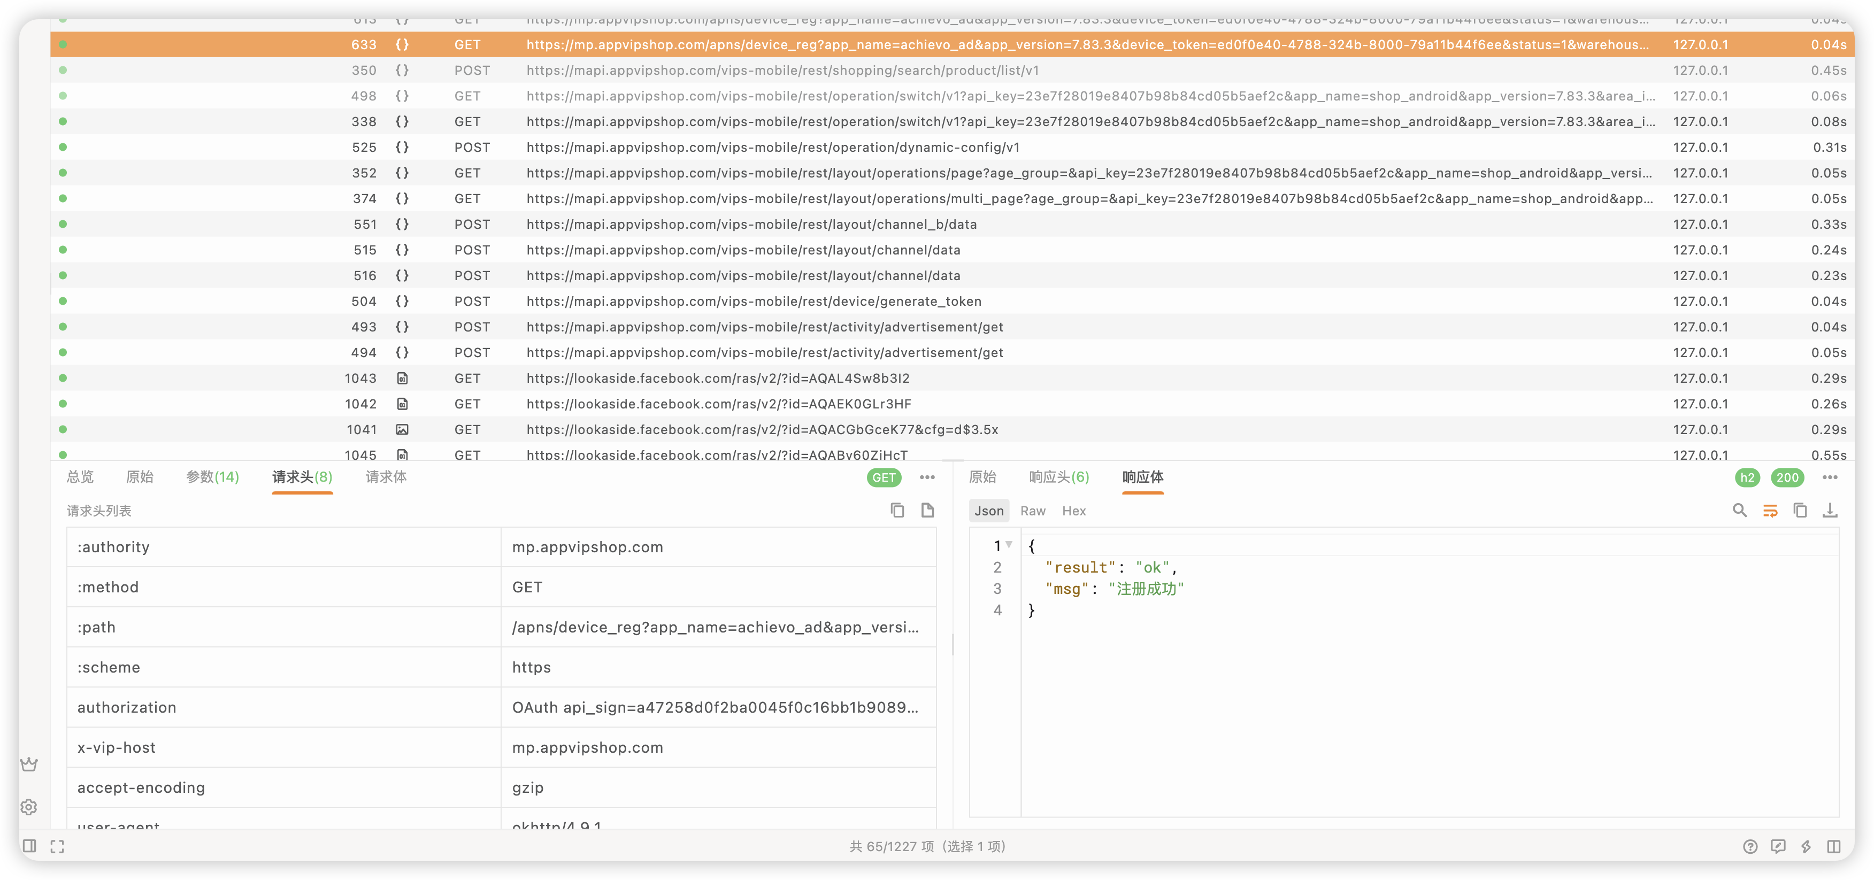Download the response body
1874x880 pixels.
tap(1830, 511)
